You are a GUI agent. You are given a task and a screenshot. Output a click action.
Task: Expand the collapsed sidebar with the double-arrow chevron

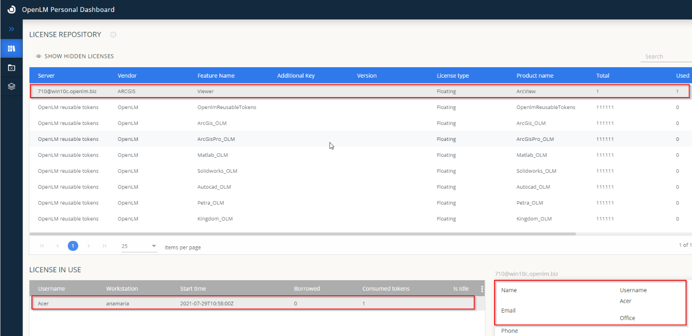point(11,28)
